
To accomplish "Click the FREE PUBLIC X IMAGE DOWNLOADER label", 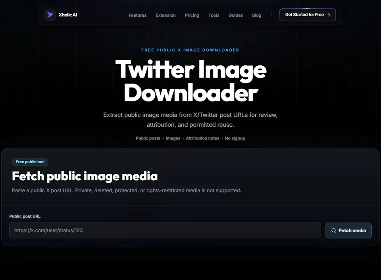I will (x=190, y=50).
